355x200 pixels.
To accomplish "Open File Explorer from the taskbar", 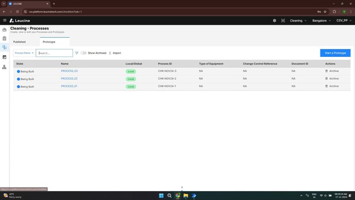I will pyautogui.click(x=186, y=196).
